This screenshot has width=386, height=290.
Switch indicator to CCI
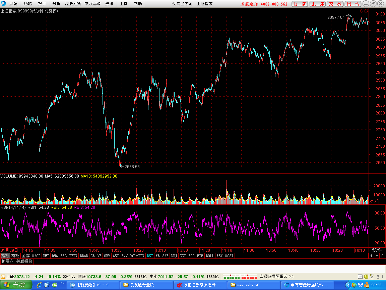(183, 256)
